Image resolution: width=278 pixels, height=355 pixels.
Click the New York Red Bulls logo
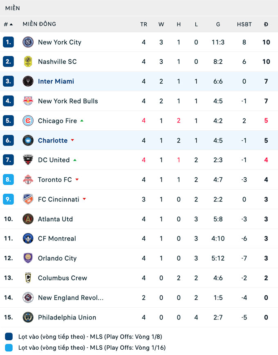coord(28,101)
